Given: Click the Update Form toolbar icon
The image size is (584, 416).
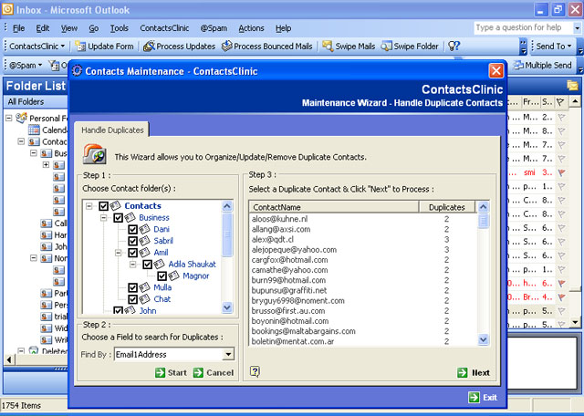Looking at the screenshot, I should pos(80,47).
